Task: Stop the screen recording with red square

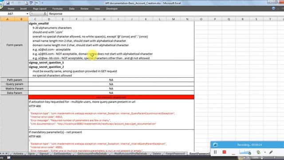Action: tap(224, 152)
